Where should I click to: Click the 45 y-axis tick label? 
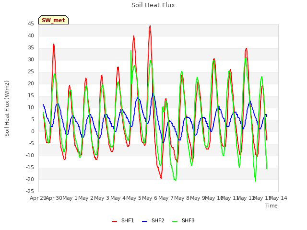pyautogui.click(x=31, y=24)
